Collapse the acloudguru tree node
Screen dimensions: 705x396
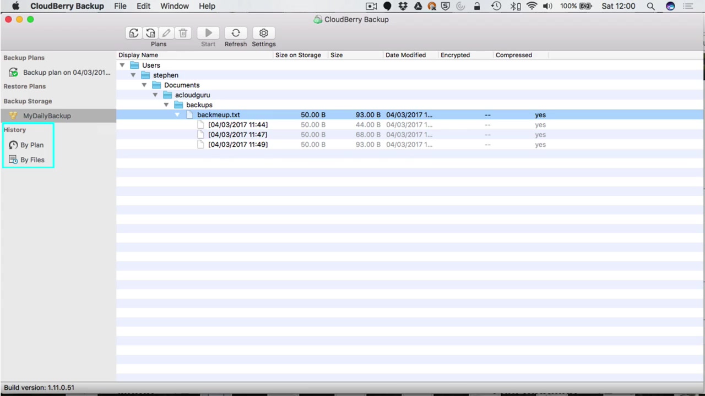[155, 95]
